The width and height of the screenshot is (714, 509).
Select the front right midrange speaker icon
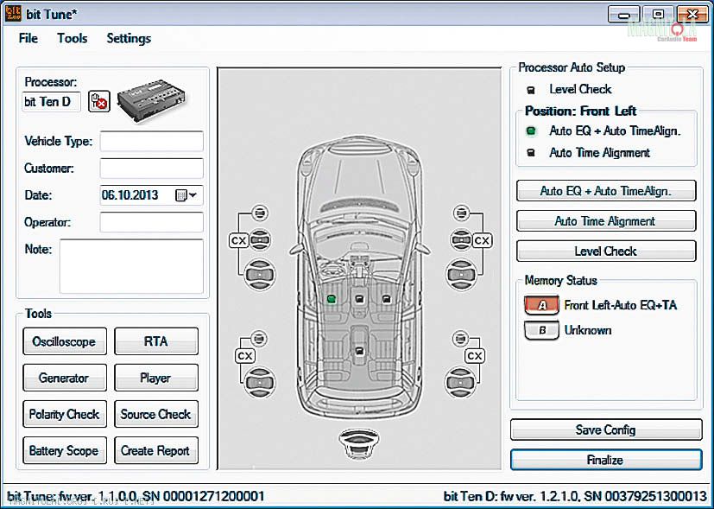coord(461,239)
